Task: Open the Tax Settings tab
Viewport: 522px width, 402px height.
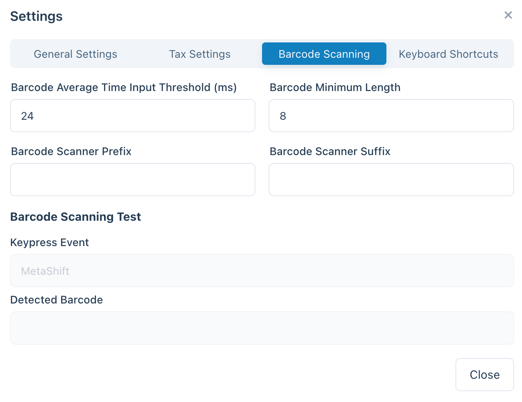Action: coord(200,54)
